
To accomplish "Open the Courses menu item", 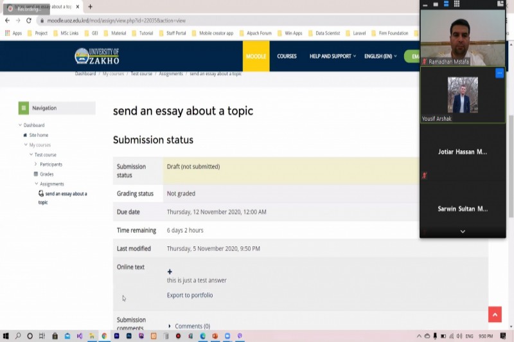I will pyautogui.click(x=287, y=57).
